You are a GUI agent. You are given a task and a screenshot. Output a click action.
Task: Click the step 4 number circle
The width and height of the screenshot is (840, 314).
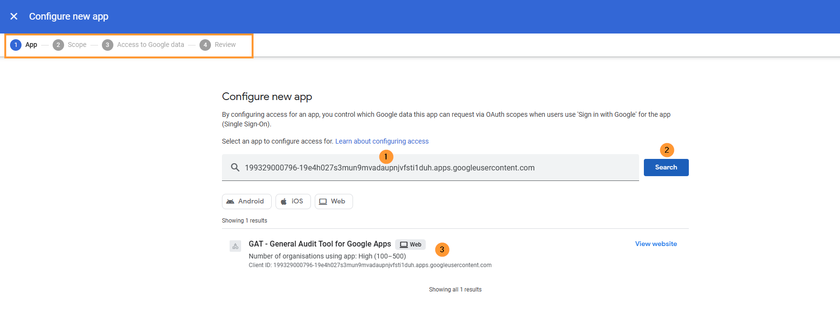(x=205, y=45)
